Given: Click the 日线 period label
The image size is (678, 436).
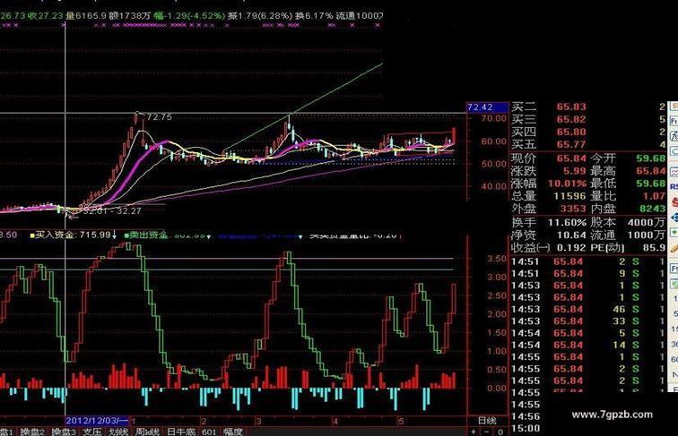Looking at the screenshot, I should (x=487, y=421).
